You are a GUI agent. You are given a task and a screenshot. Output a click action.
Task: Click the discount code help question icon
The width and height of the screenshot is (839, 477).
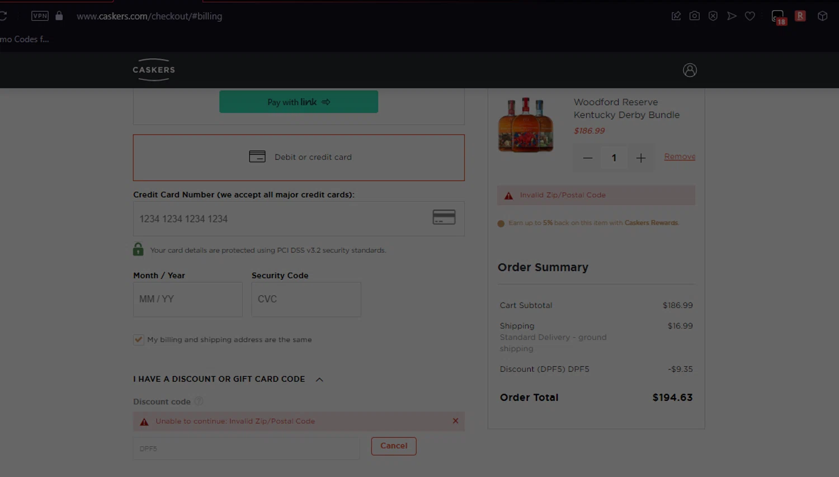[199, 401]
